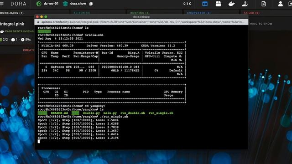The height and width of the screenshot is (164, 292).
Task: Open the document page icon
Action: 264,4
